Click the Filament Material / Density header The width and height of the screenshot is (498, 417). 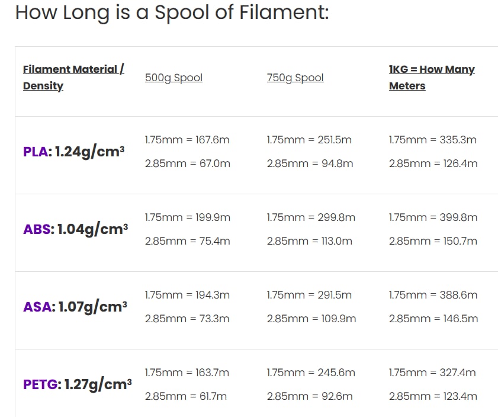click(73, 78)
